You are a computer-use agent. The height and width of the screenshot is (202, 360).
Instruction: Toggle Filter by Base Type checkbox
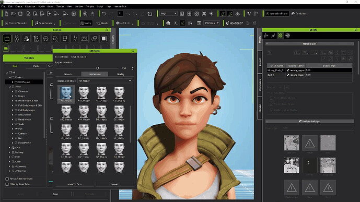7,184
